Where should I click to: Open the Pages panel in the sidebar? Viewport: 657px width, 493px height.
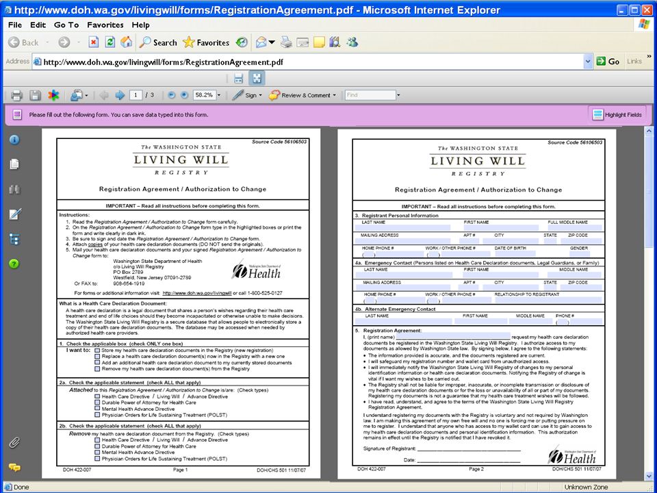tap(14, 164)
